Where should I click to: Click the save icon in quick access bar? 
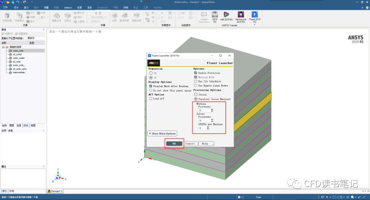13,2
